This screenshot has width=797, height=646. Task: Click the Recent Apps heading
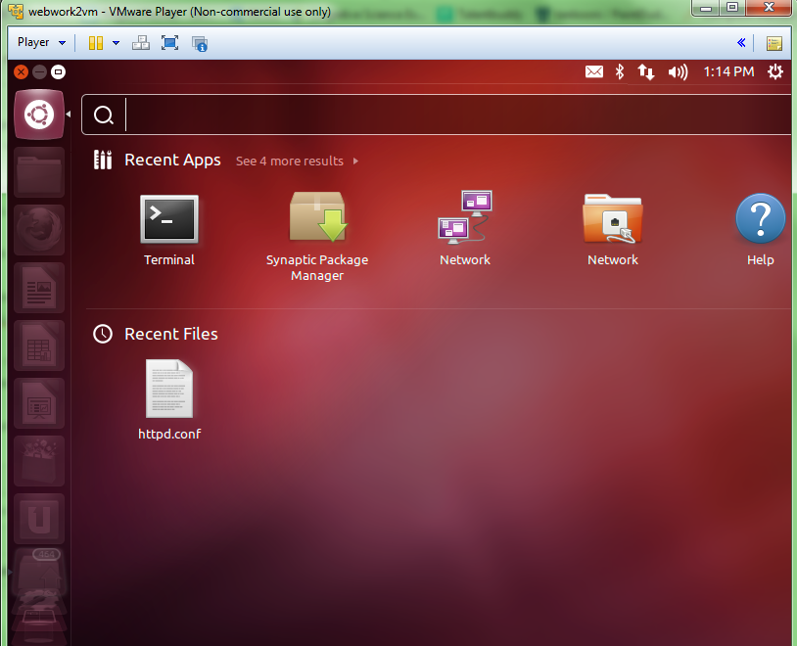(x=172, y=161)
